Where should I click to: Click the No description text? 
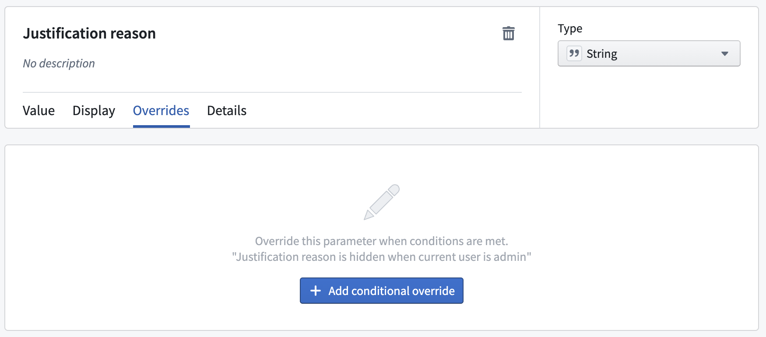[59, 63]
